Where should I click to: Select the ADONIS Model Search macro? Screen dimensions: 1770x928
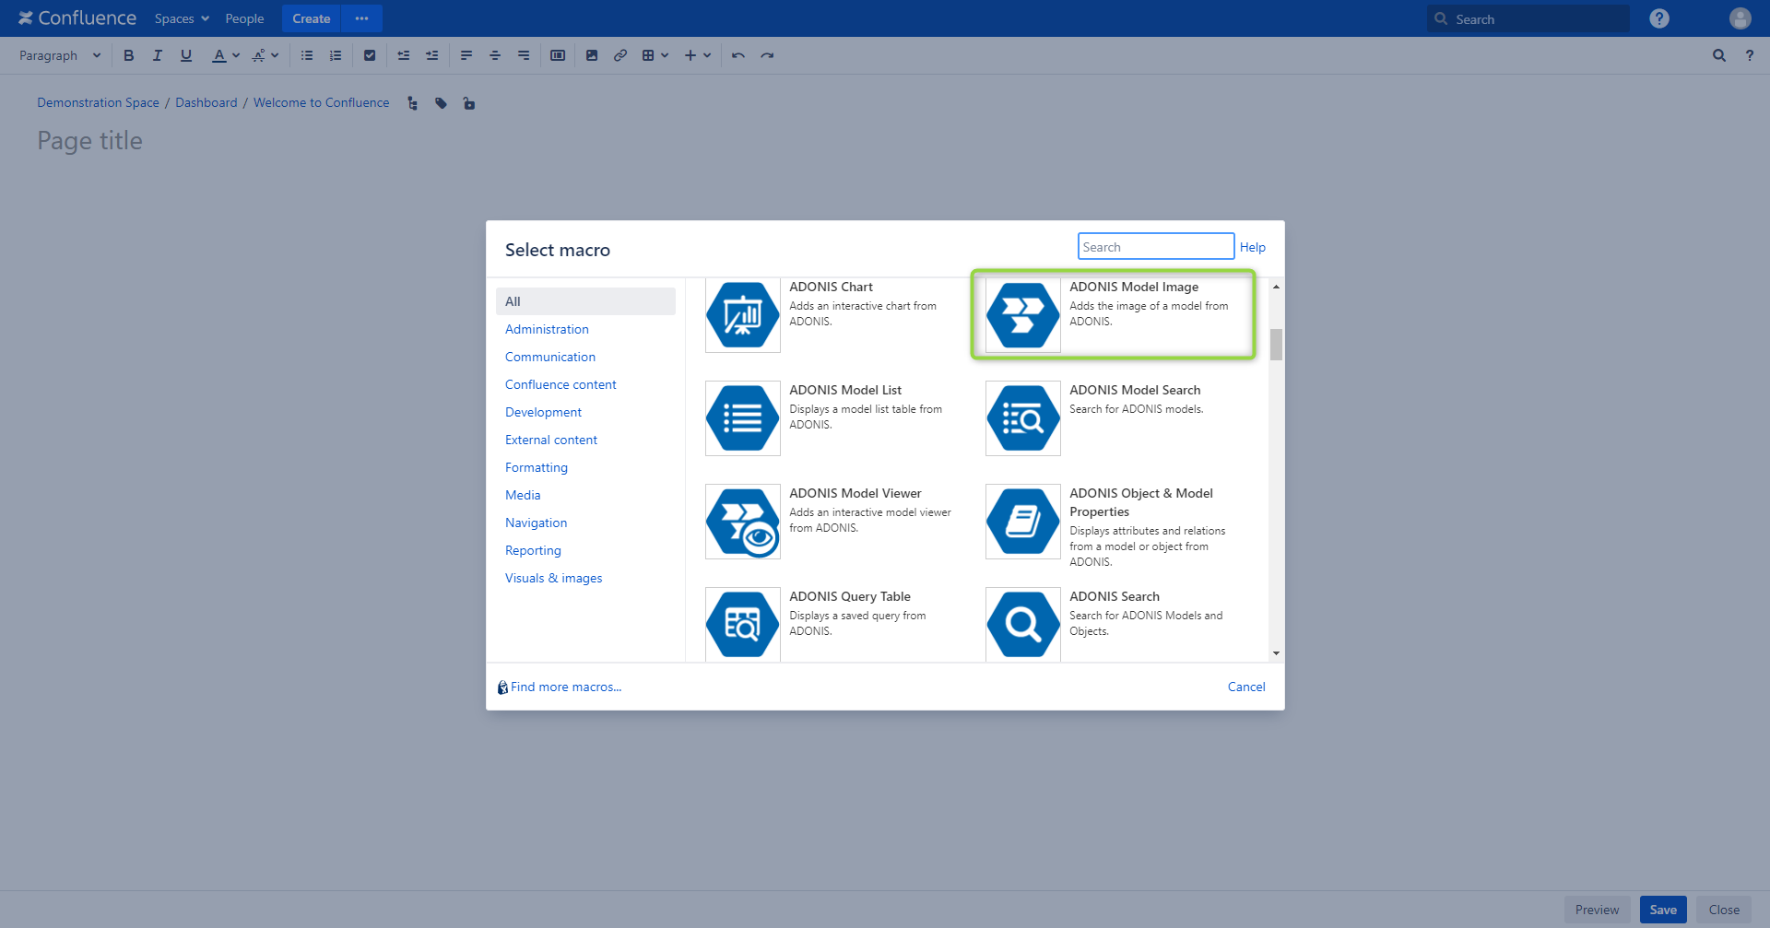point(1113,418)
